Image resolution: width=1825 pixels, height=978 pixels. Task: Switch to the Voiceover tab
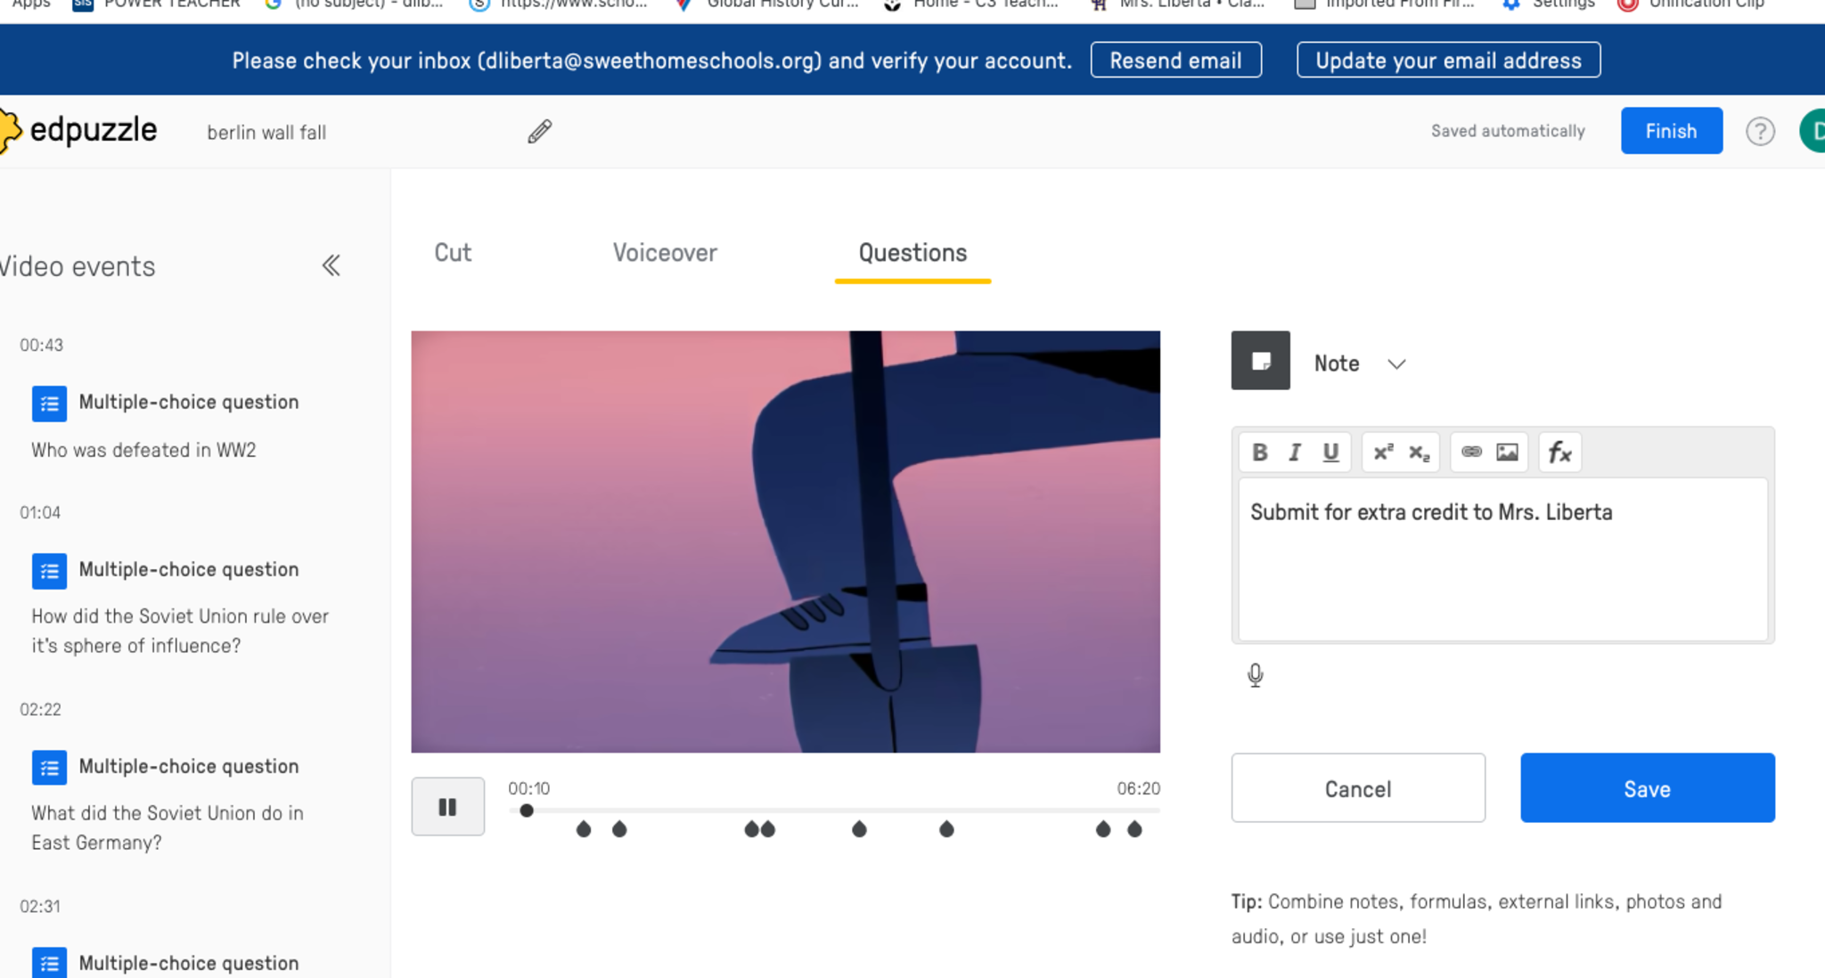pyautogui.click(x=665, y=253)
